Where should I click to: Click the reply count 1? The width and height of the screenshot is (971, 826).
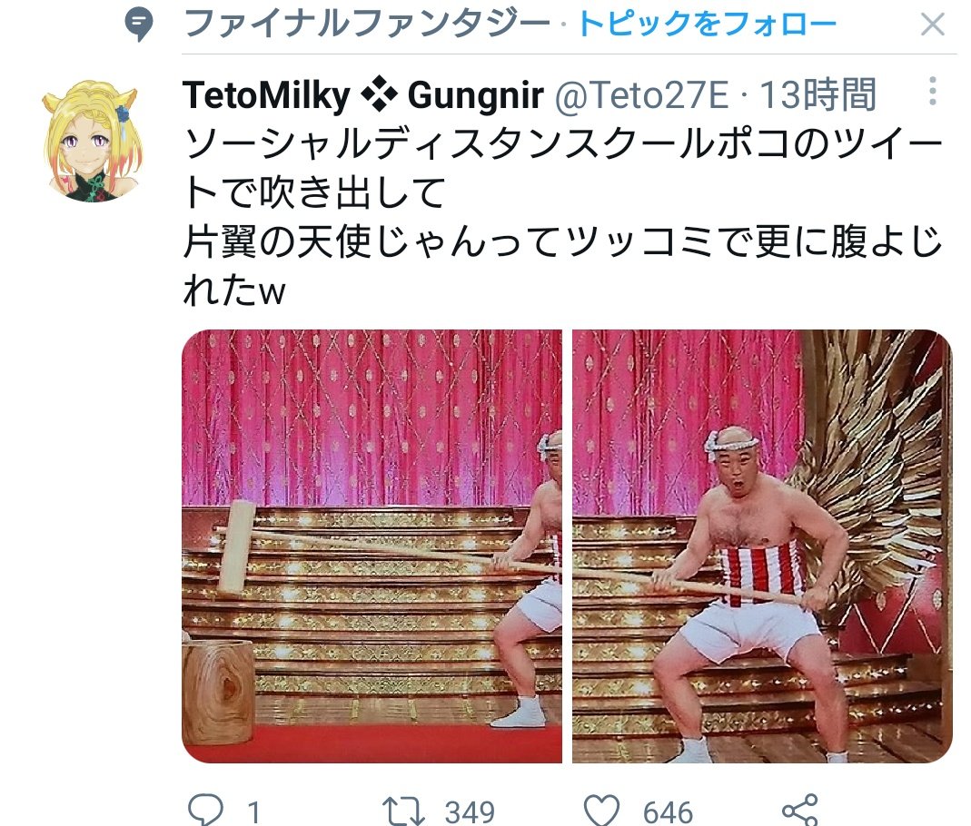coord(253,812)
